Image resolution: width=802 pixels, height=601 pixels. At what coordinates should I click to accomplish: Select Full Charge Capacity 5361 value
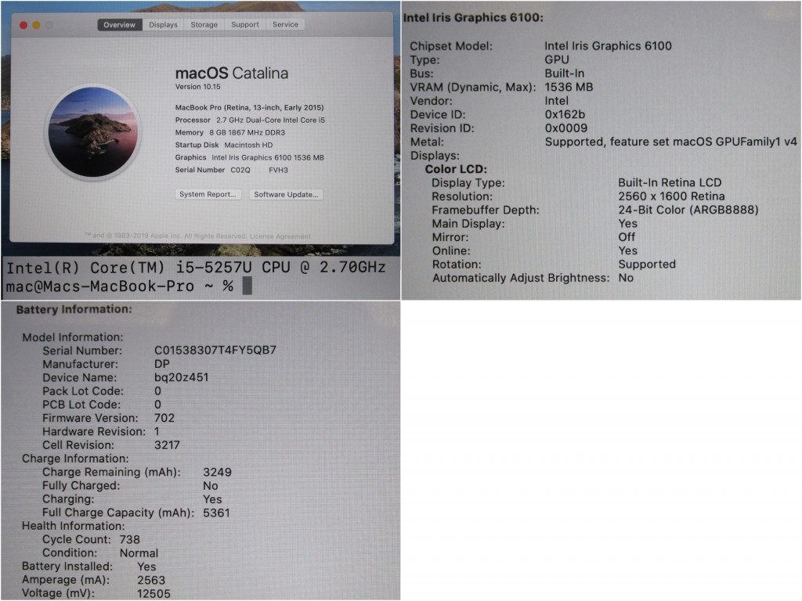(216, 513)
